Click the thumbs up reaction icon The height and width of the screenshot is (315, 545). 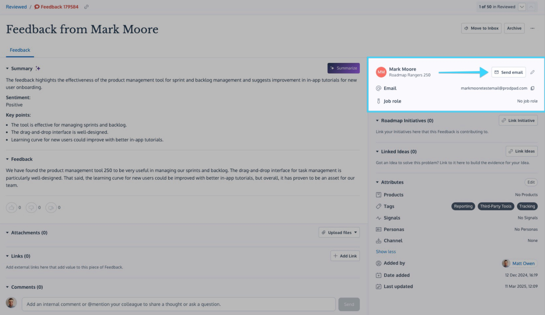tap(12, 208)
